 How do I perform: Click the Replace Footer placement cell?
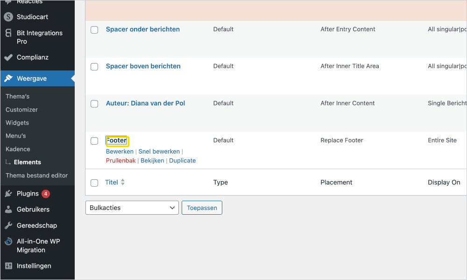tap(342, 140)
